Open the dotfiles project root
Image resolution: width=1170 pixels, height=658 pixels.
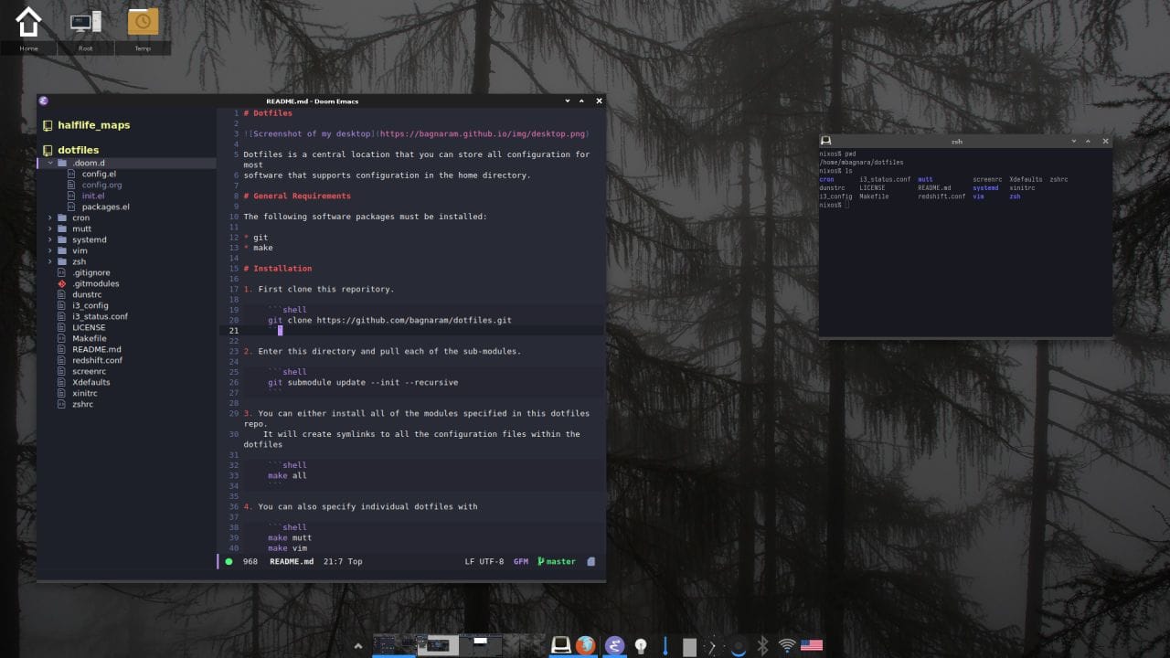click(x=80, y=150)
